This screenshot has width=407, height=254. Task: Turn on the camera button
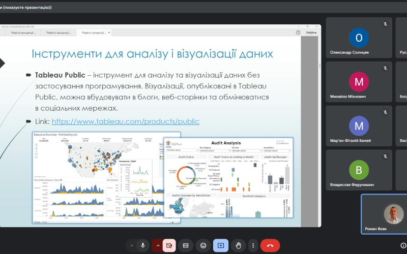pyautogui.click(x=169, y=245)
